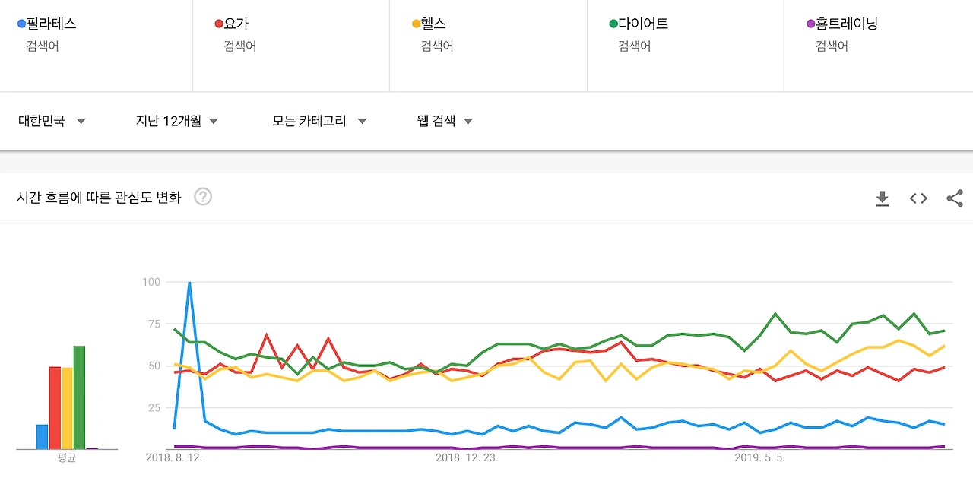Screen dimensions: 973x478
Task: Share the interest over time chart
Action: (955, 198)
